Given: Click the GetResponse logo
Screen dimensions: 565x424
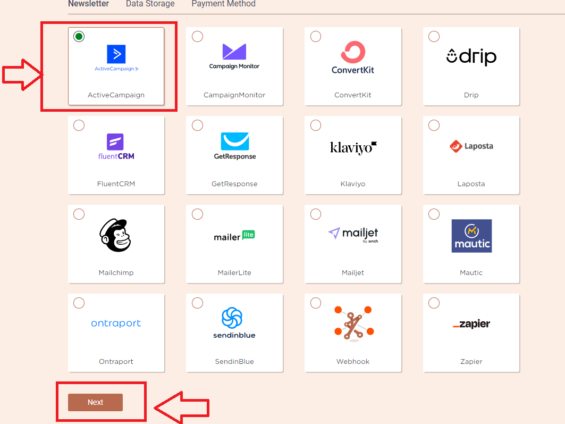Looking at the screenshot, I should pyautogui.click(x=235, y=146).
